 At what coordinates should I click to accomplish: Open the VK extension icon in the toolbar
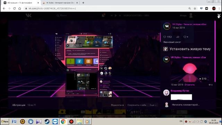[x=207, y=8]
